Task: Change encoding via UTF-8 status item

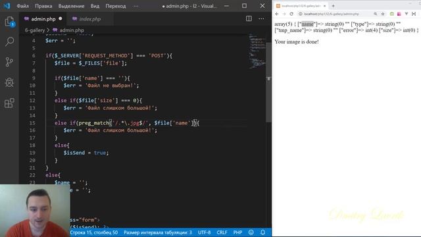Action: [x=205, y=232]
